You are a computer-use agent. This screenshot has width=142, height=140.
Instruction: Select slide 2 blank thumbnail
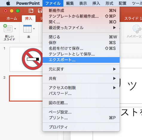coord(26,88)
